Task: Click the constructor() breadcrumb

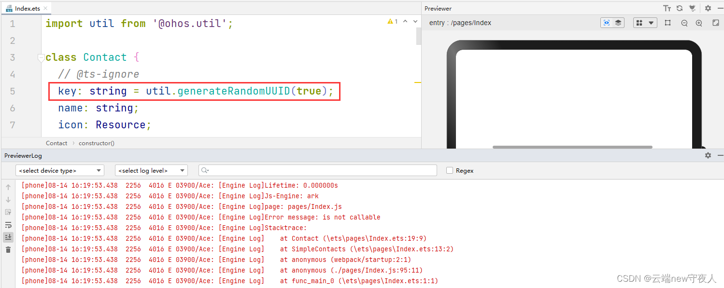Action: click(97, 143)
